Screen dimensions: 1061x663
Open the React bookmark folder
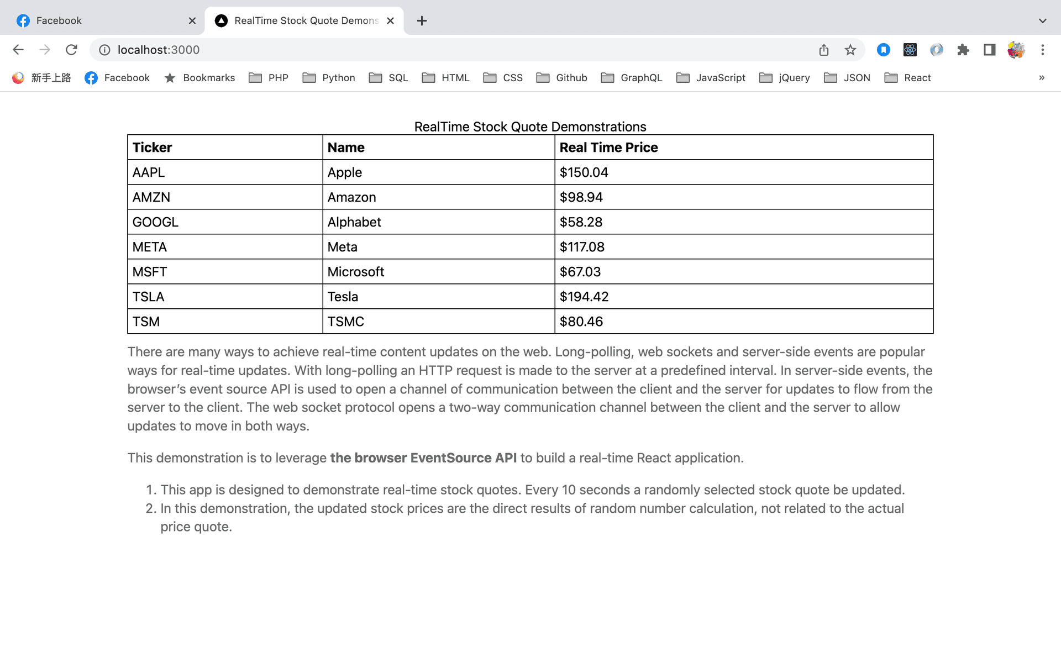pos(907,78)
